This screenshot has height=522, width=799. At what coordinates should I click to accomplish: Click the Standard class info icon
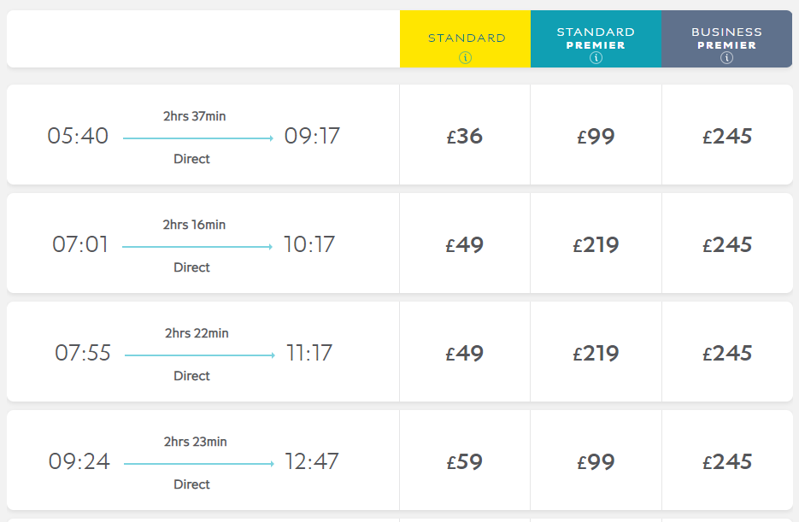coord(465,58)
